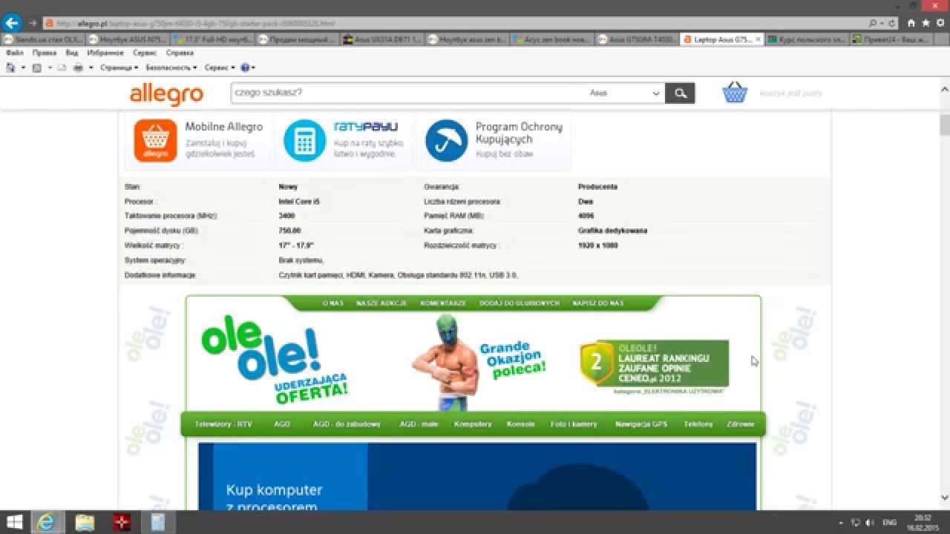950x534 pixels.
Task: Open the Telefony category
Action: pyautogui.click(x=698, y=424)
